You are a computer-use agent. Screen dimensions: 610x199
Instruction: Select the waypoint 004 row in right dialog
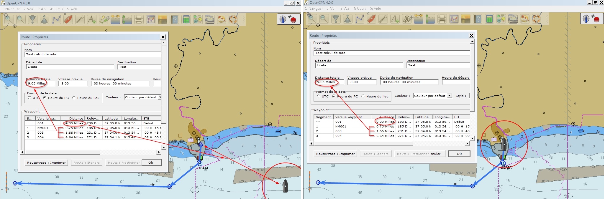(392, 136)
